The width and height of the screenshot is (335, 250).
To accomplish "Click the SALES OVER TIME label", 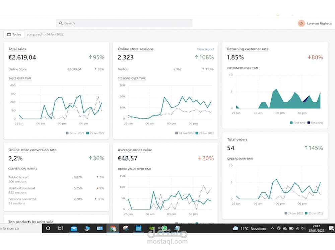I will point(20,78).
